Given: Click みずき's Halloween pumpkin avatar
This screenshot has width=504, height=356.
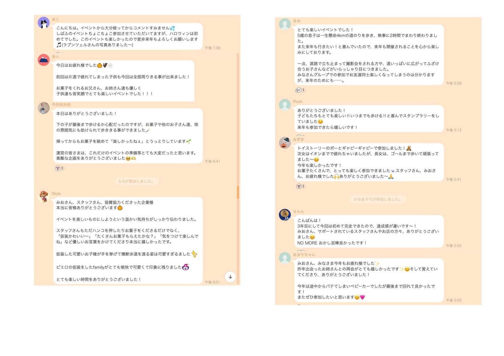Looking at the screenshot, I should coord(285,143).
